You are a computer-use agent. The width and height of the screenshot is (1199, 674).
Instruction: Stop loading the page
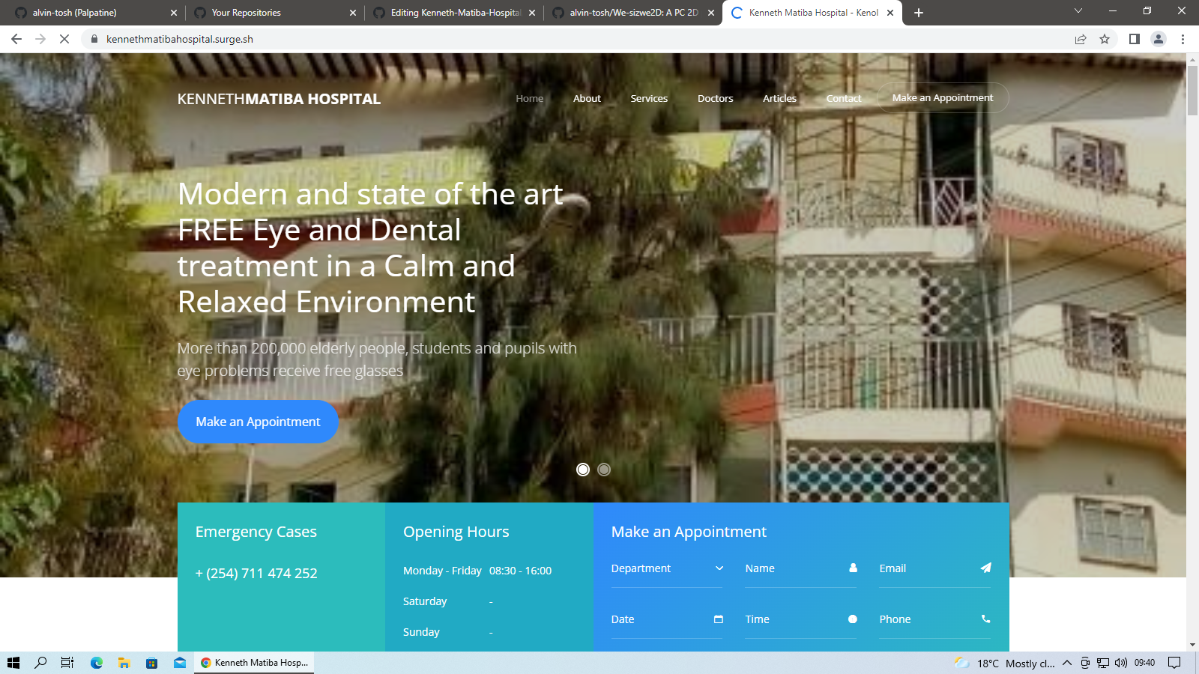[64, 39]
